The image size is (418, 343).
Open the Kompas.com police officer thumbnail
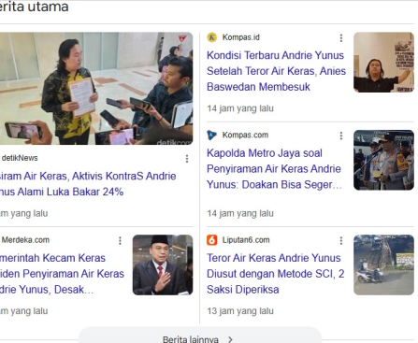(383, 160)
